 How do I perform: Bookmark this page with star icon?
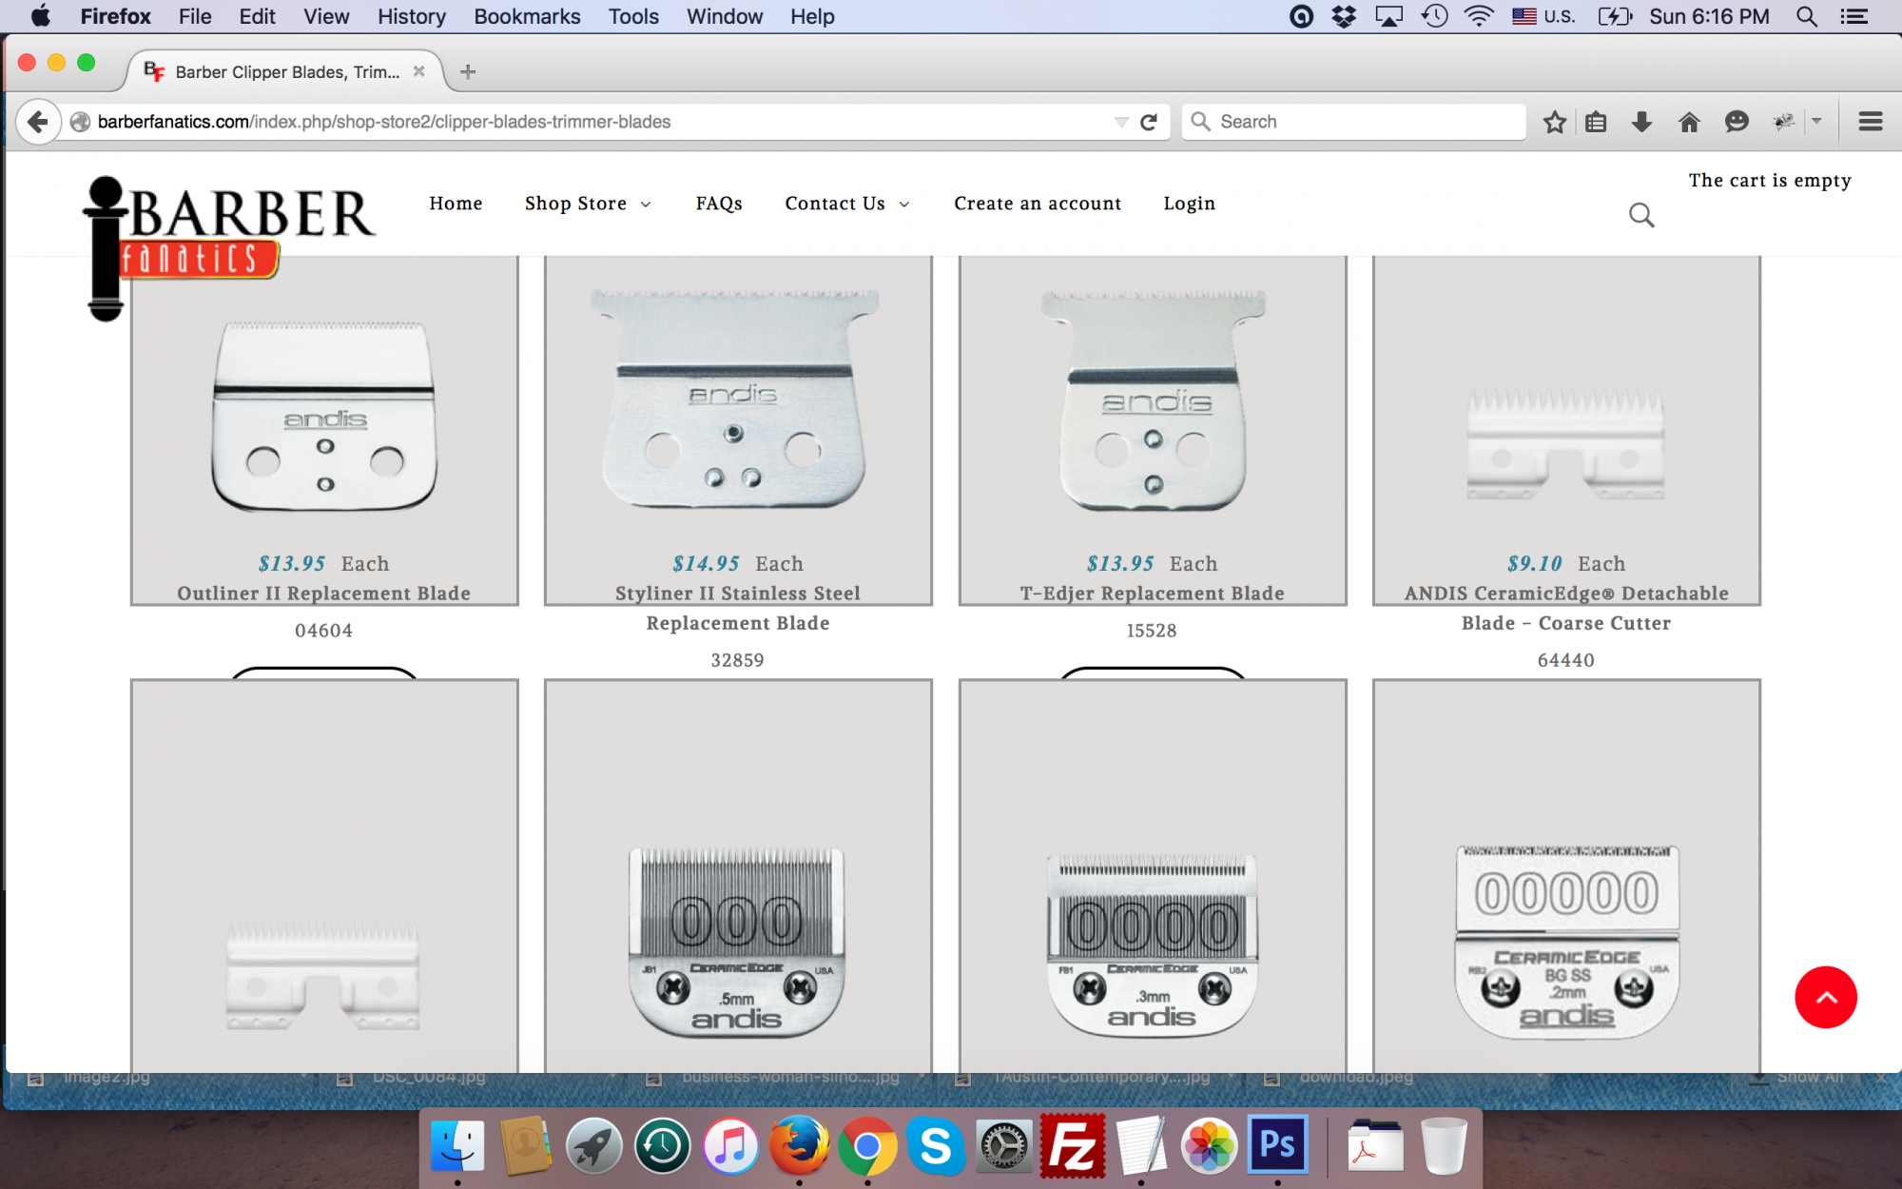1554,122
